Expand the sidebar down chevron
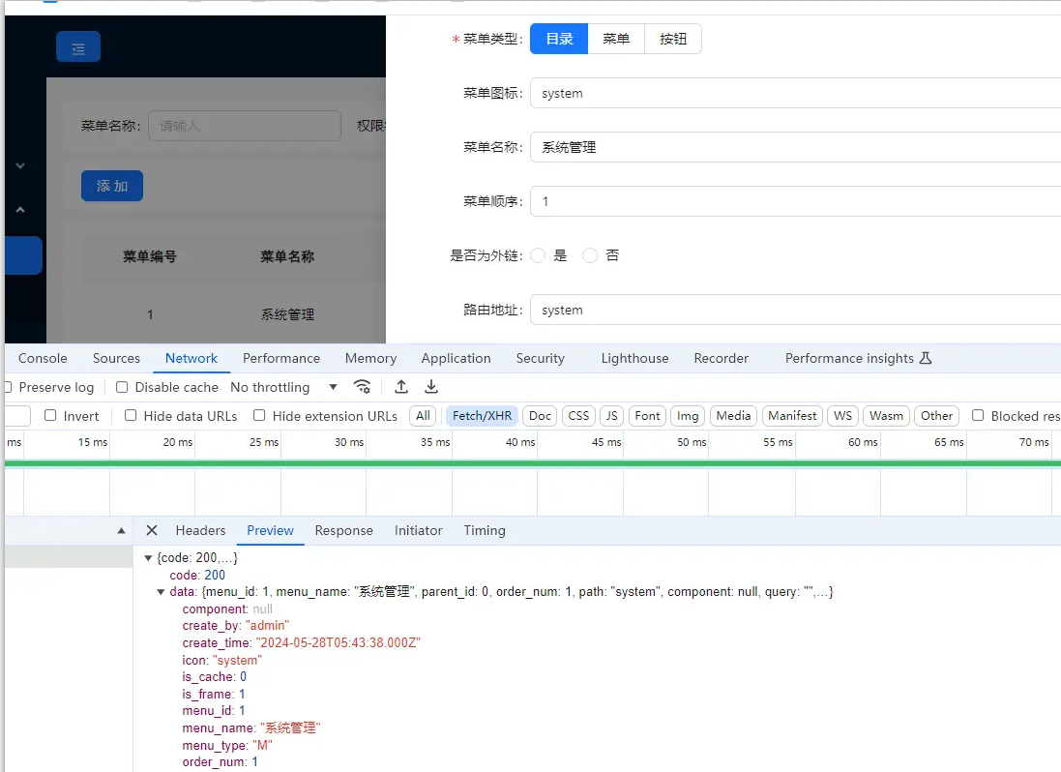 click(20, 165)
